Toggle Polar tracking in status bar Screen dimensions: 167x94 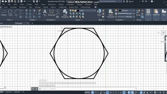click(x=111, y=92)
